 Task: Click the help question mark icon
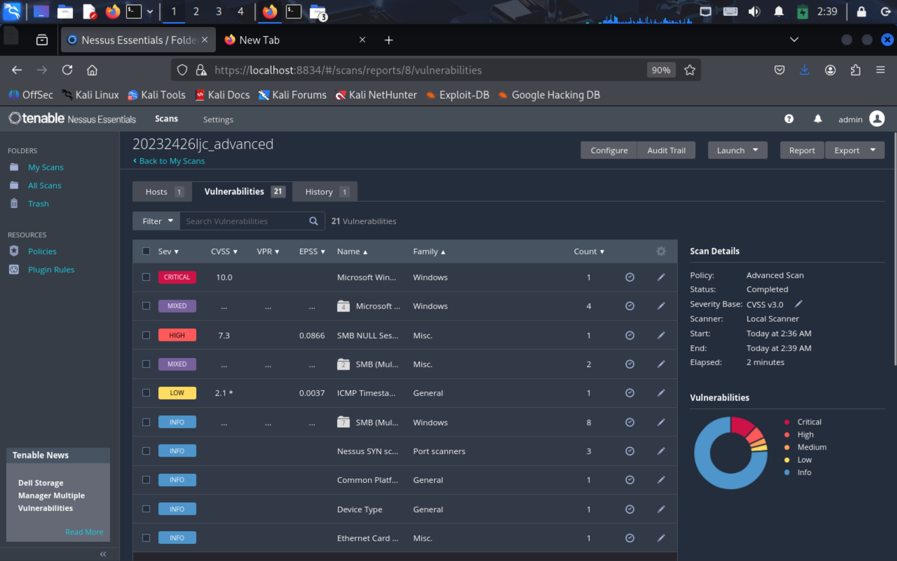789,119
